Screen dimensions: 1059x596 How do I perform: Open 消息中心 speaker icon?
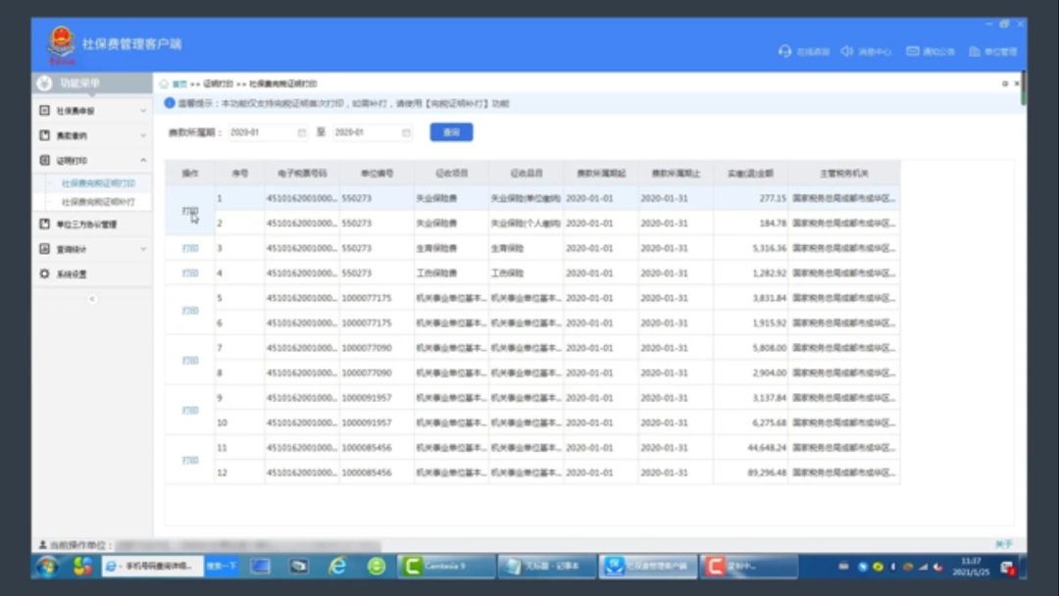coord(847,51)
